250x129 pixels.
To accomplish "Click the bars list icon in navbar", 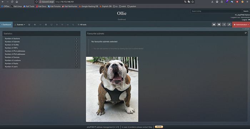I will coord(57,25).
